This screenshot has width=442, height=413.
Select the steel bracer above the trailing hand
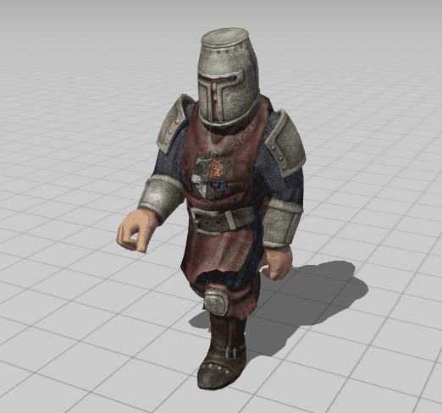[x=282, y=223]
